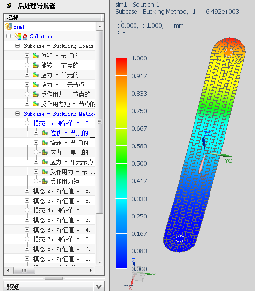255x291 pixels.
Task: Expand 旋转 - 节点的 under 模态 1
Action: point(36,142)
